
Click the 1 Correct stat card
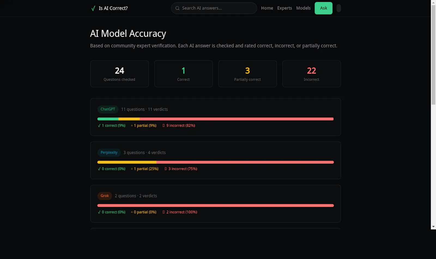183,74
